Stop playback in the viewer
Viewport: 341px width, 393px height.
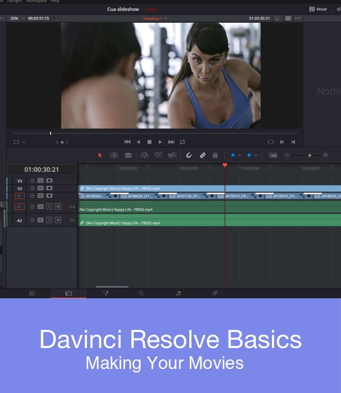(150, 142)
